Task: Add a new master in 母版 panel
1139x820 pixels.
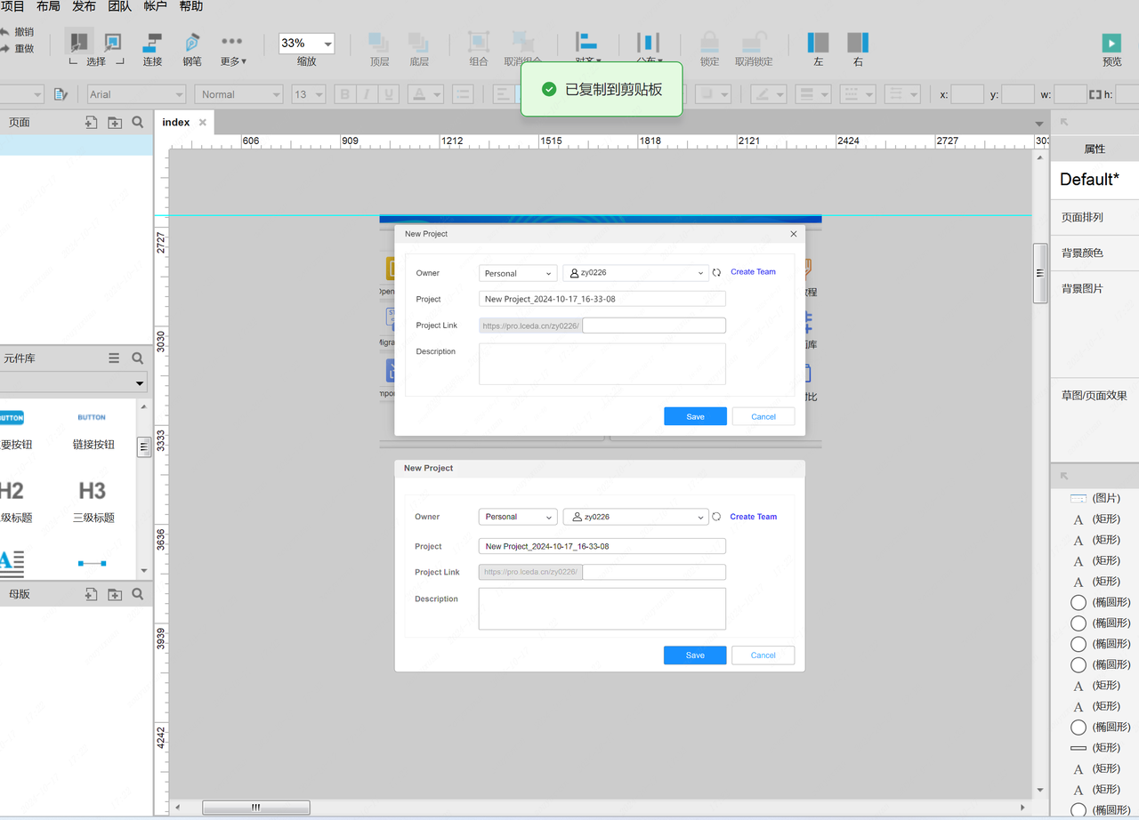Action: click(91, 594)
